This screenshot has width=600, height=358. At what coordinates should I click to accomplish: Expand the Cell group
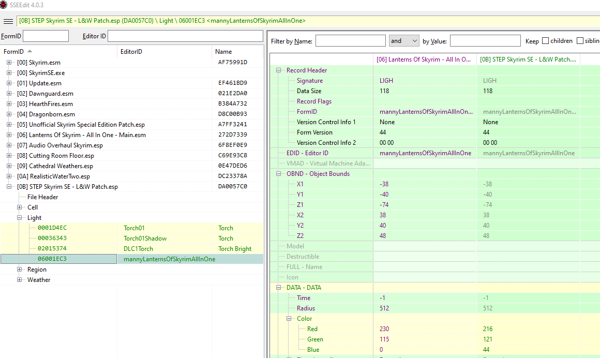click(19, 207)
